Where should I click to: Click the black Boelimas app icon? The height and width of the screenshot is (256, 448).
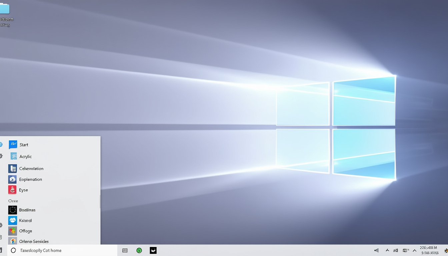pyautogui.click(x=13, y=210)
